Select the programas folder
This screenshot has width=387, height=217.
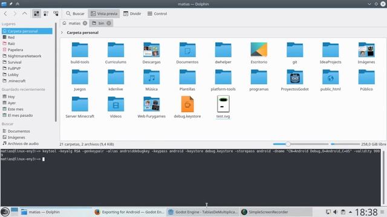(x=259, y=80)
